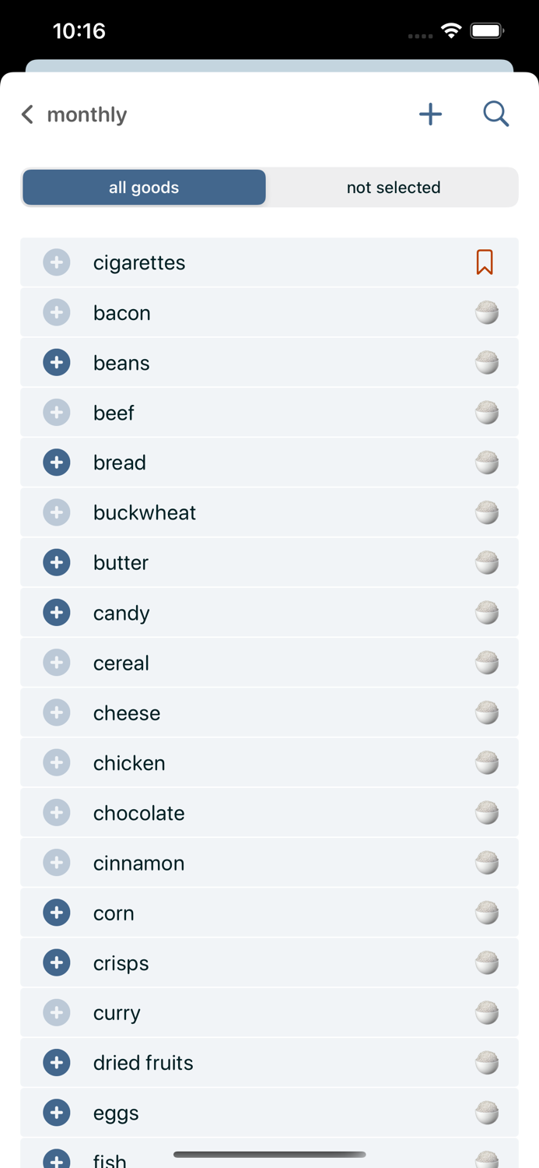The height and width of the screenshot is (1168, 539).
Task: Toggle the add circle for crisps
Action: (57, 962)
